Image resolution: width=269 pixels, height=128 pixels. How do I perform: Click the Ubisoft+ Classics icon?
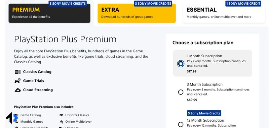(61, 115)
